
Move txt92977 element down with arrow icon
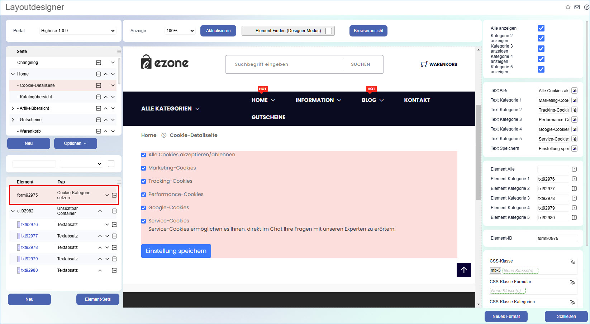[x=107, y=236]
